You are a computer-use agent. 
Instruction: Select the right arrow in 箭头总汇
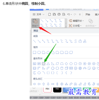coord(35,84)
